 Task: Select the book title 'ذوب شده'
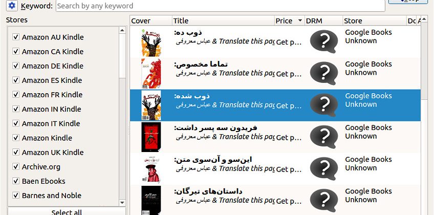click(192, 96)
